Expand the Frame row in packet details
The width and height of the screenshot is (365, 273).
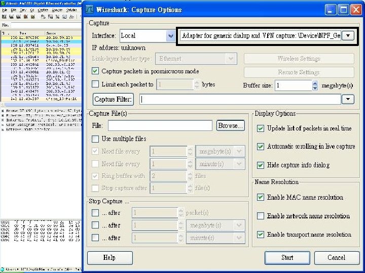click(x=3, y=111)
